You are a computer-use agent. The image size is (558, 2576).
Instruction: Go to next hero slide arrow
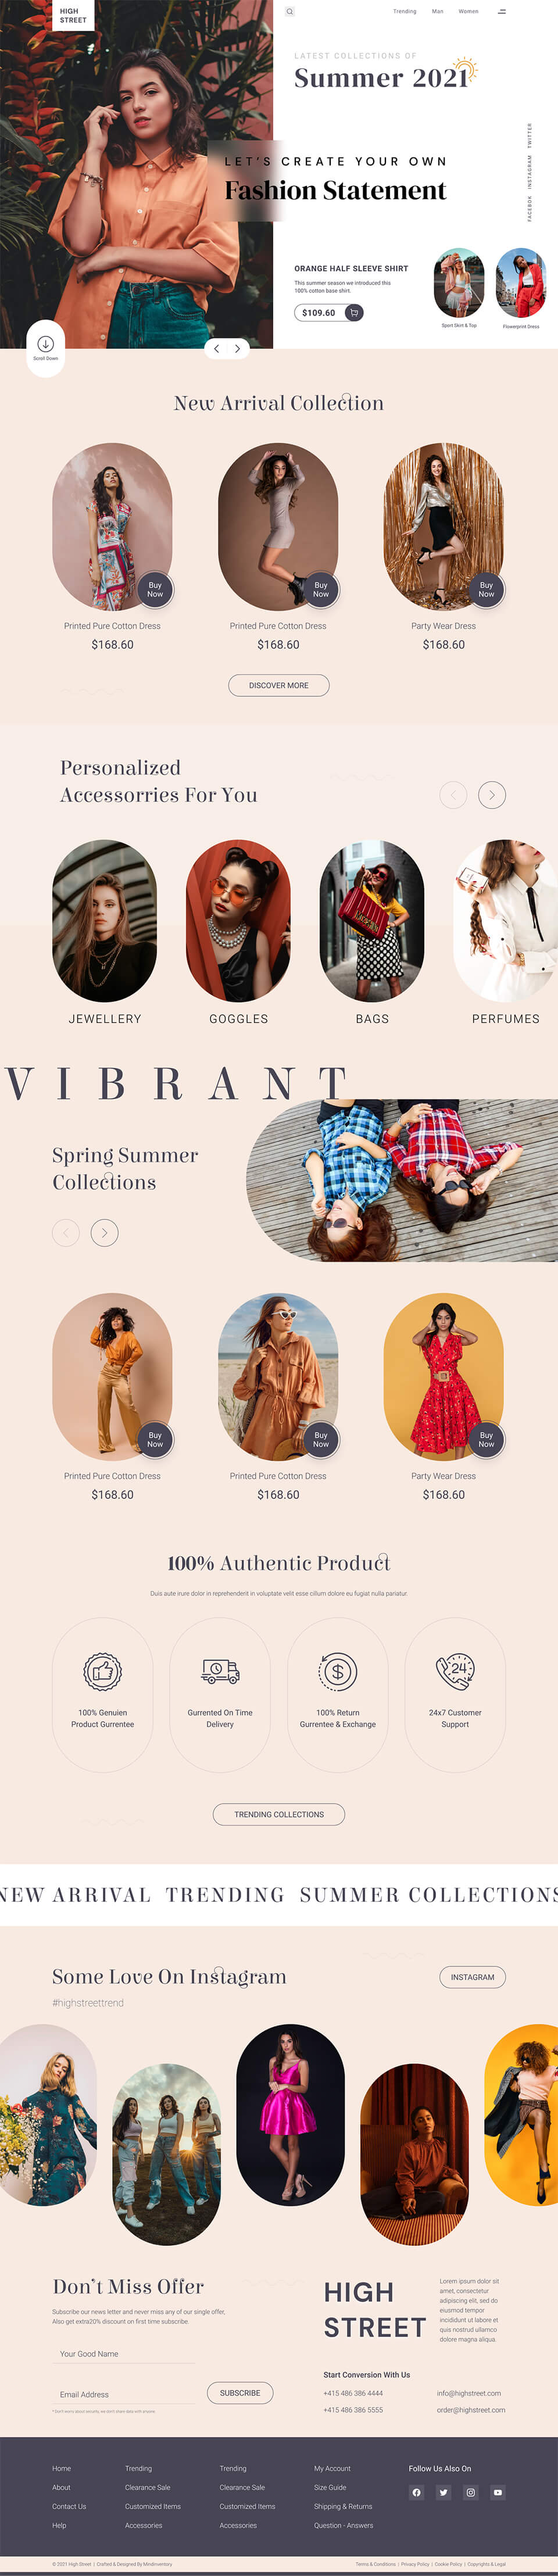click(x=237, y=349)
